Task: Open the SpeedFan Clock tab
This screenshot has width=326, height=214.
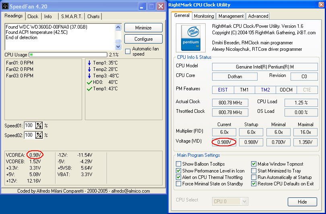Action: point(33,17)
